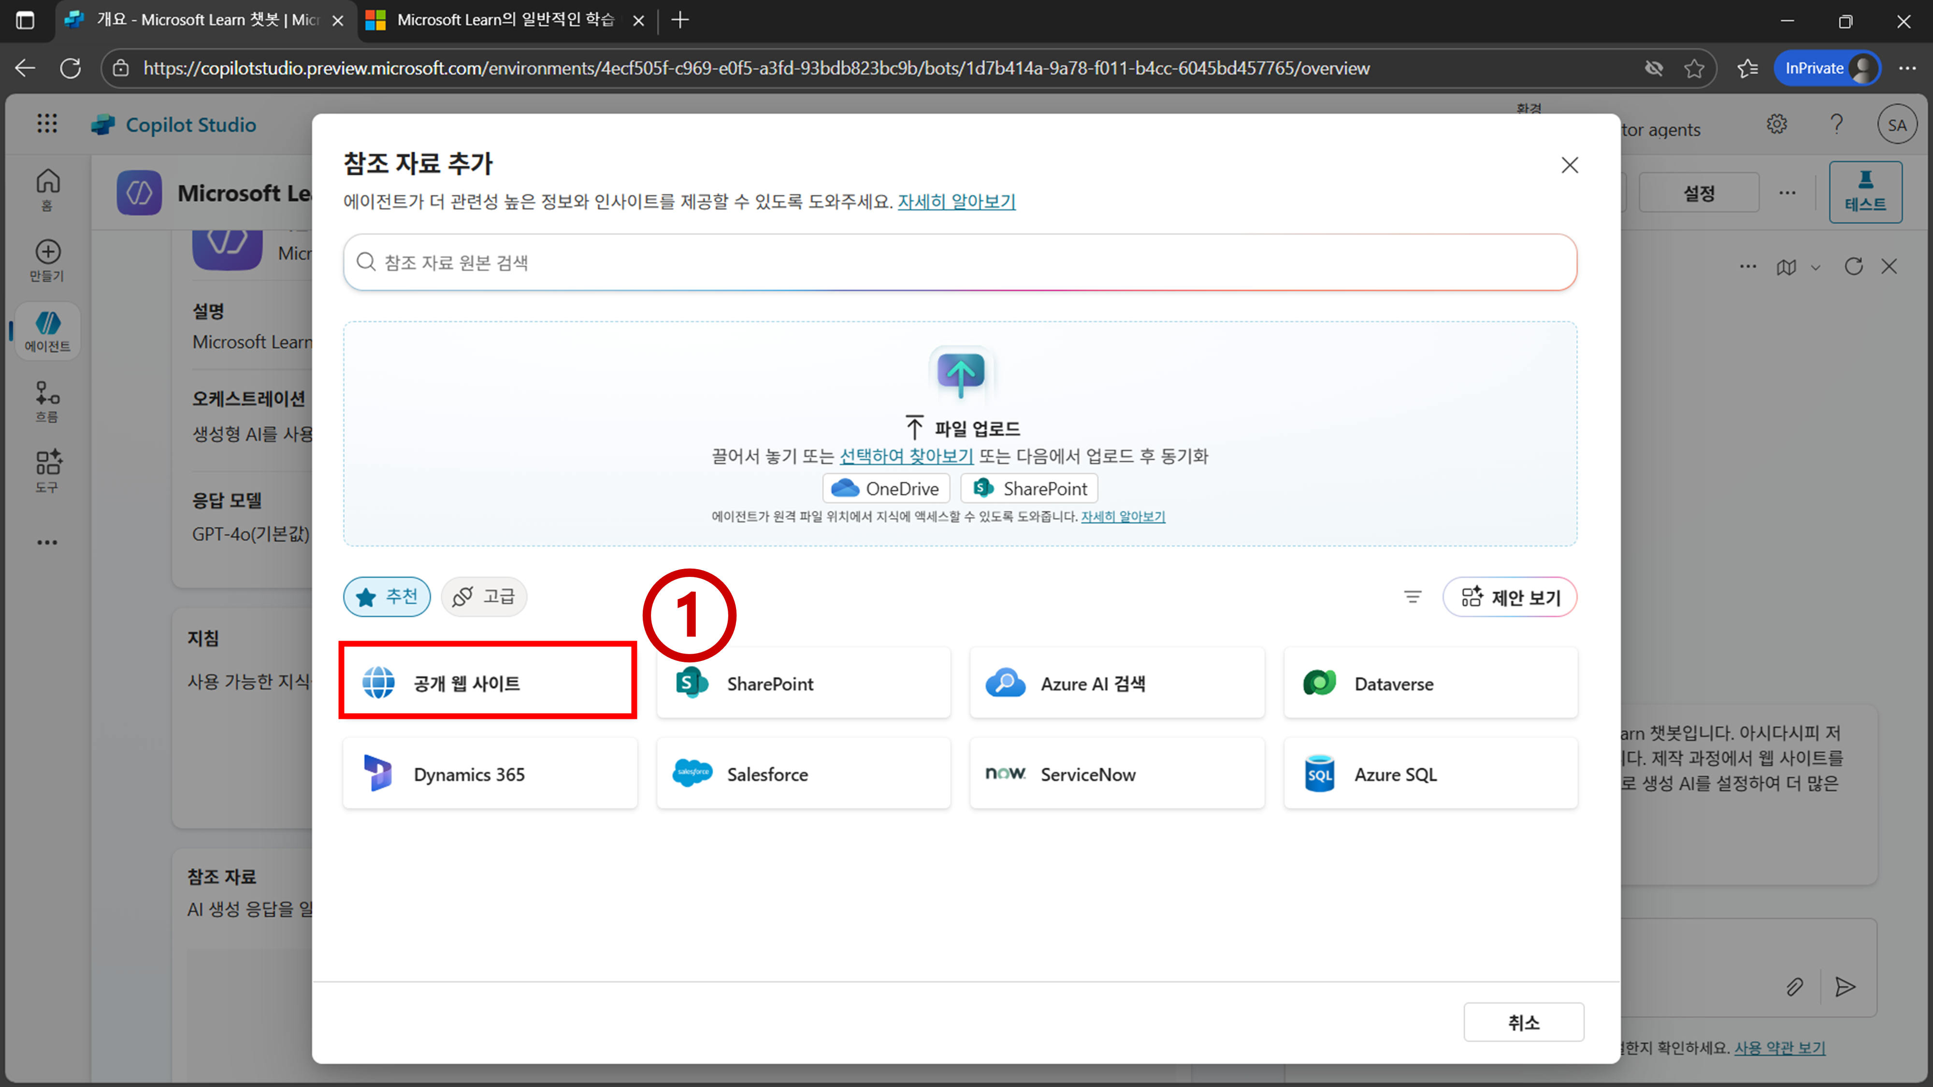Viewport: 1933px width, 1087px height.
Task: Close the 참조 자료 추가 dialog
Action: coord(1569,165)
